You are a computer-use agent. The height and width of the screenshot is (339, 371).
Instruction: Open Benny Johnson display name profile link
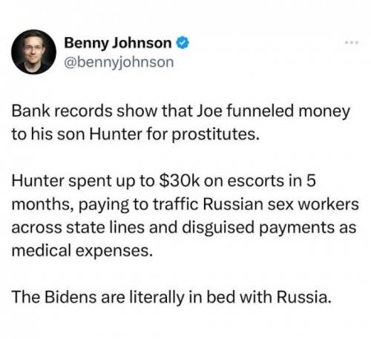pyautogui.click(x=118, y=43)
